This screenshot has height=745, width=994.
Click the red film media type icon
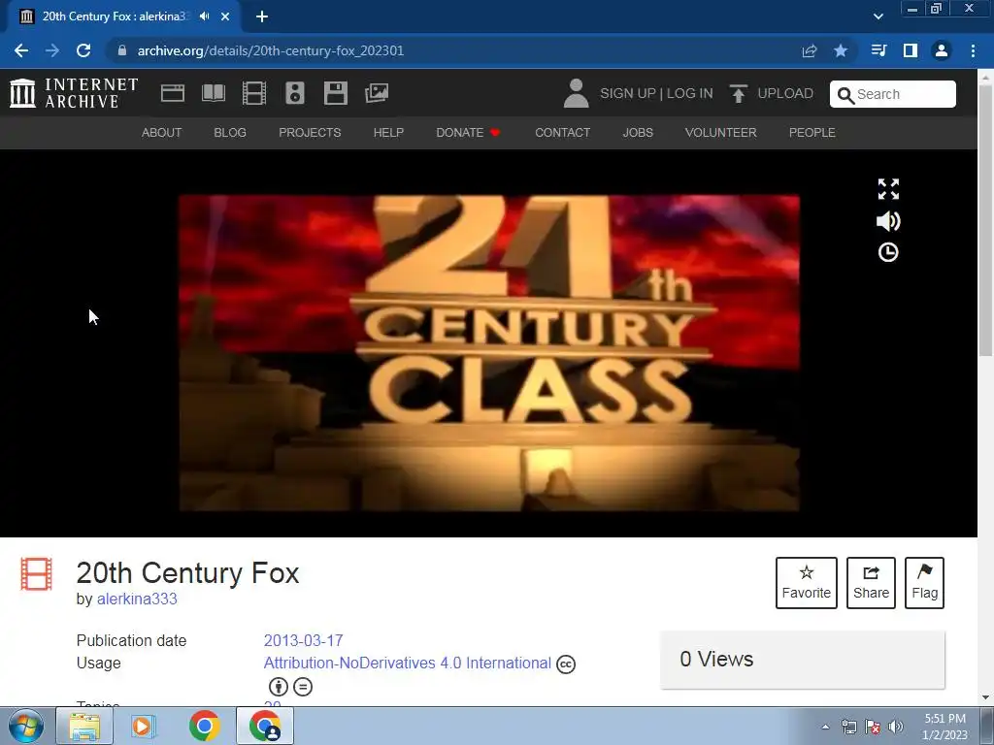pyautogui.click(x=36, y=573)
